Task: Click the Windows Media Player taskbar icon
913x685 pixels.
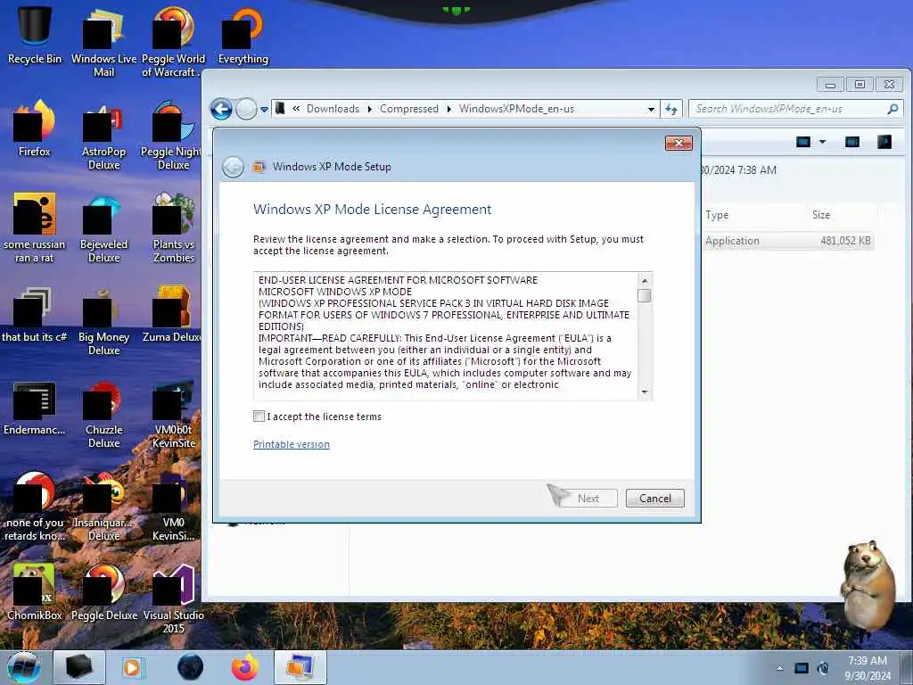Action: pyautogui.click(x=133, y=667)
